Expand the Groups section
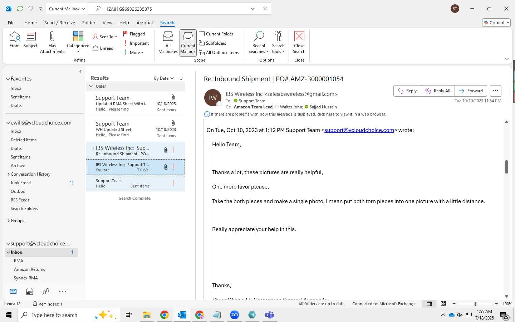The image size is (515, 322). point(8,221)
